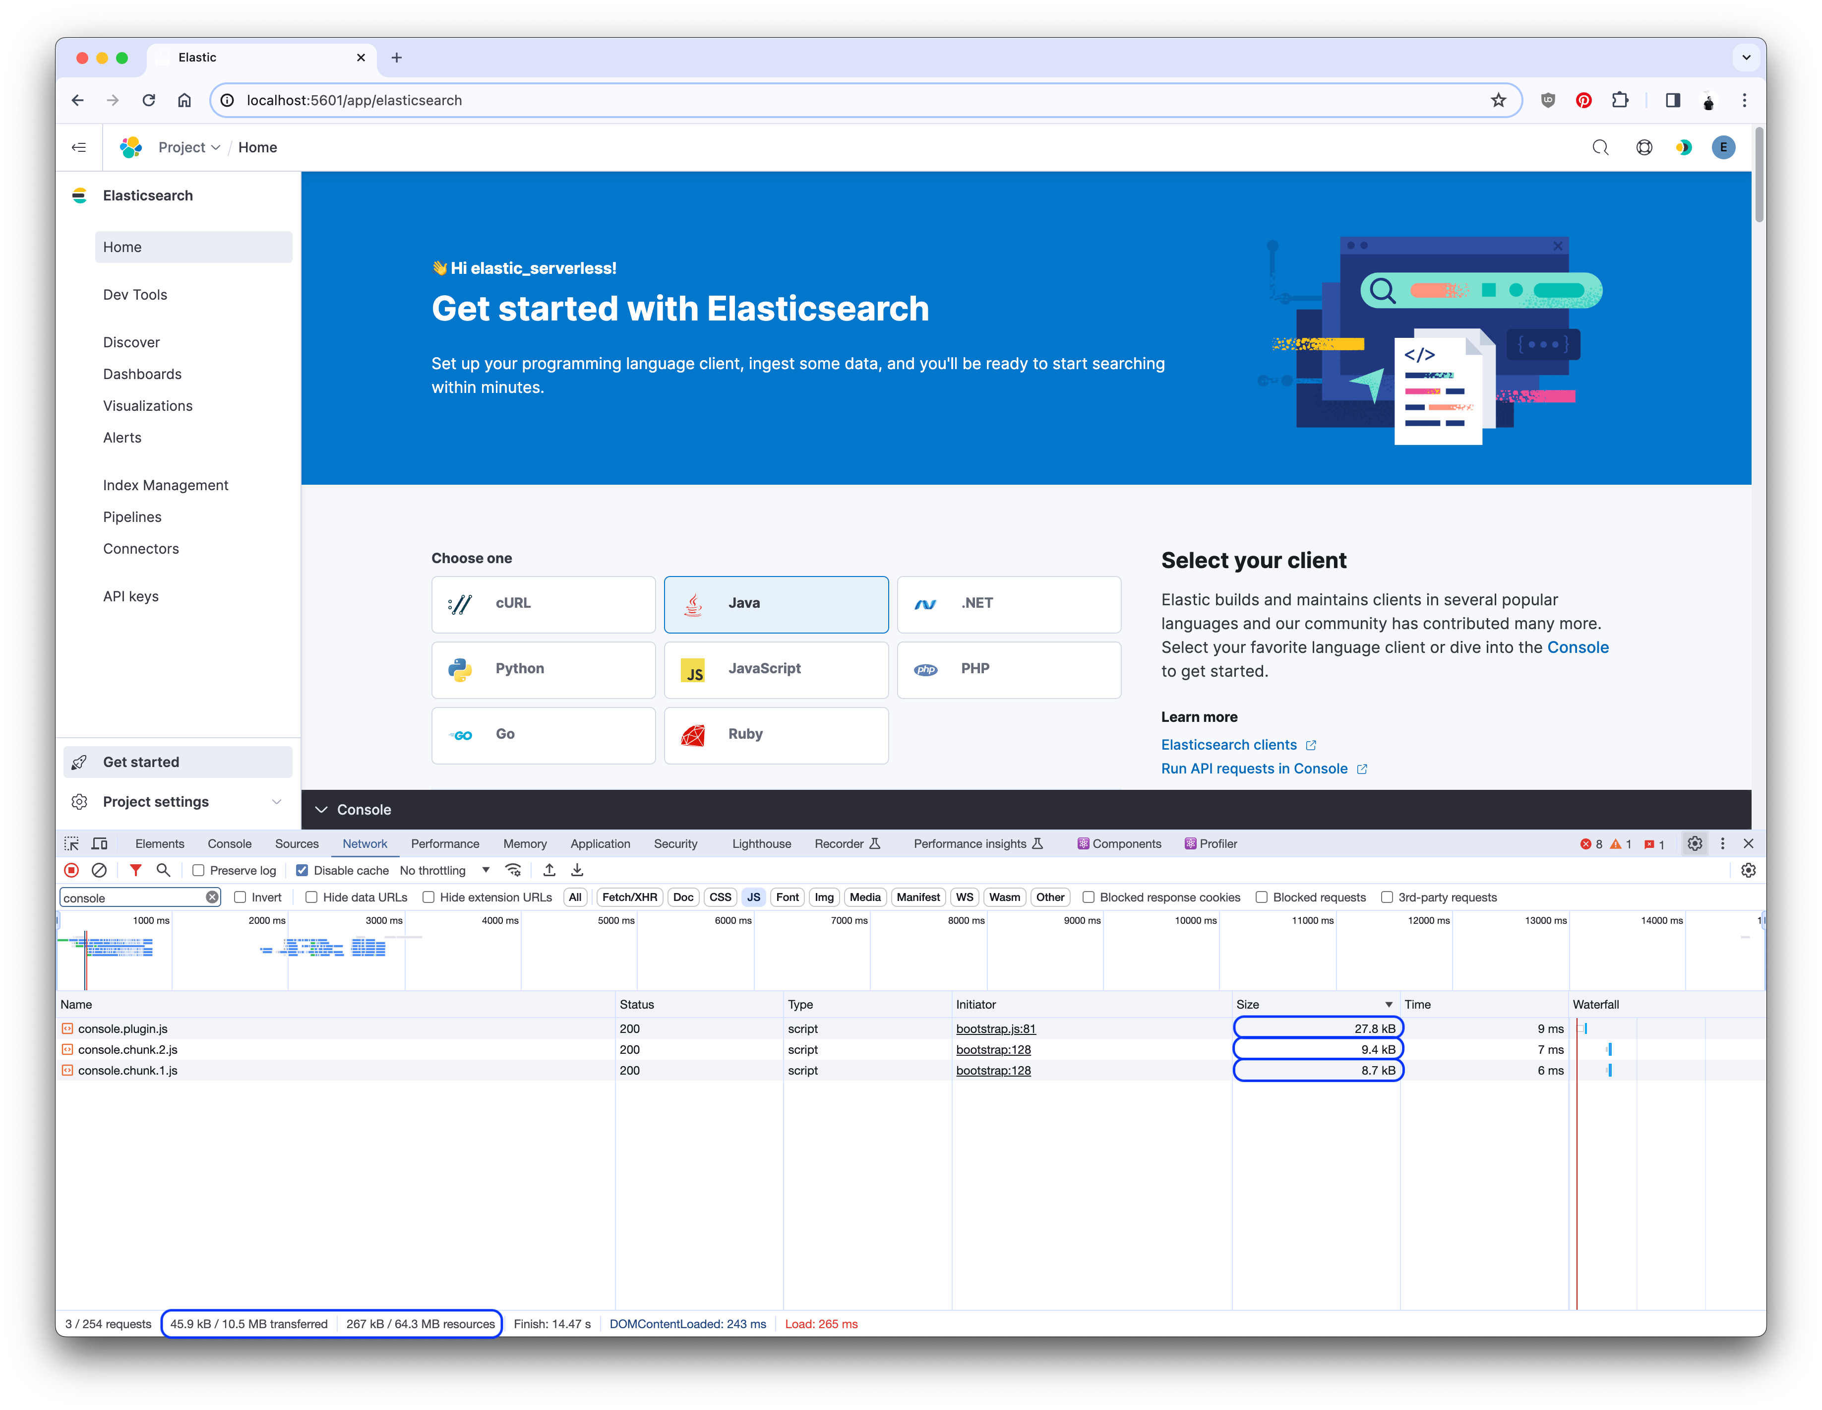Import HAR file upload icon
Screen dimensions: 1822x1410
click(x=549, y=870)
